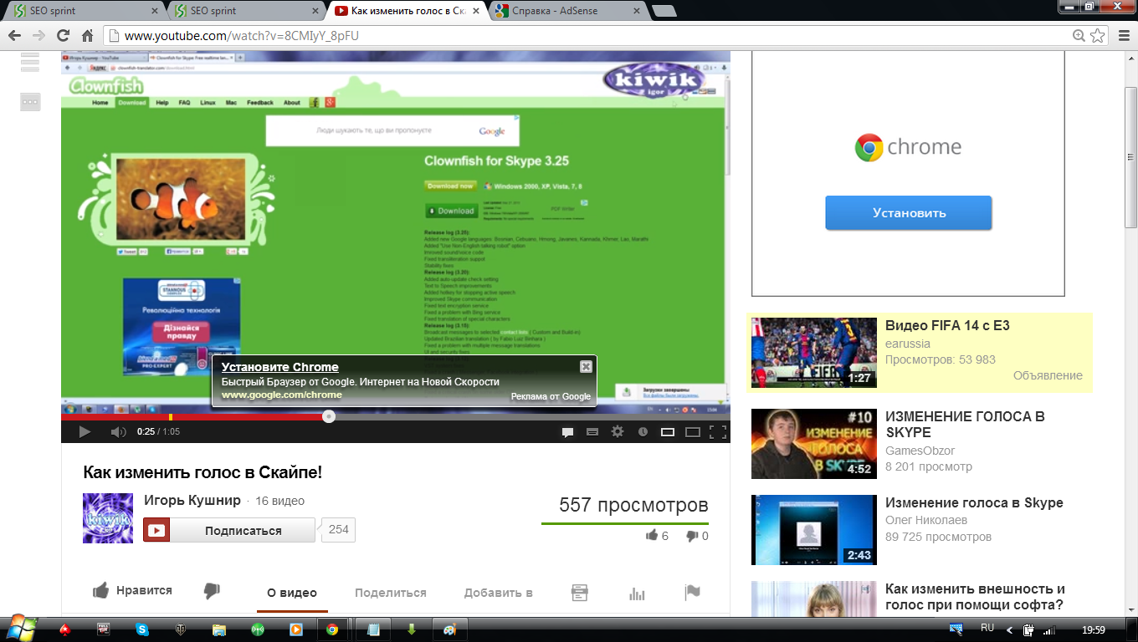Click the Установить button in Chrome ad
Screen dimensions: 1138x642
click(x=909, y=212)
